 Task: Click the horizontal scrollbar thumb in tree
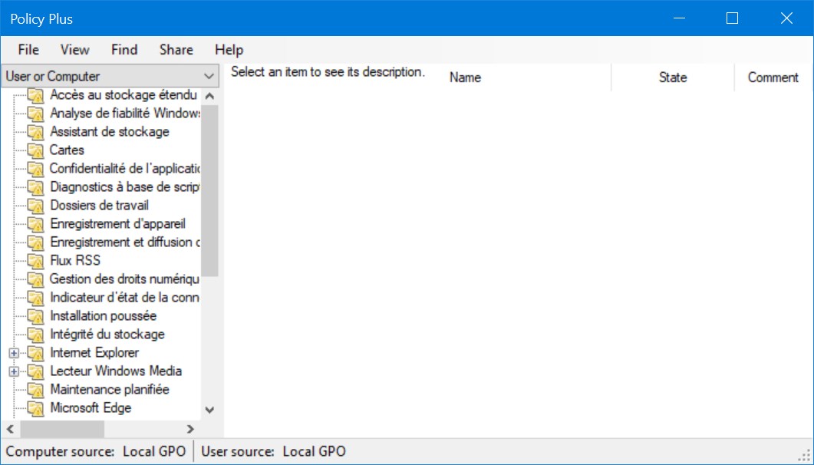click(x=62, y=429)
